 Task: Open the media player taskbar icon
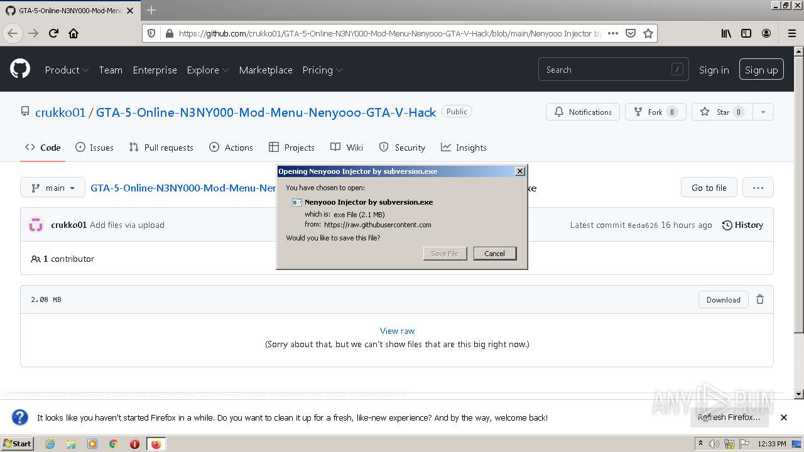(x=92, y=444)
